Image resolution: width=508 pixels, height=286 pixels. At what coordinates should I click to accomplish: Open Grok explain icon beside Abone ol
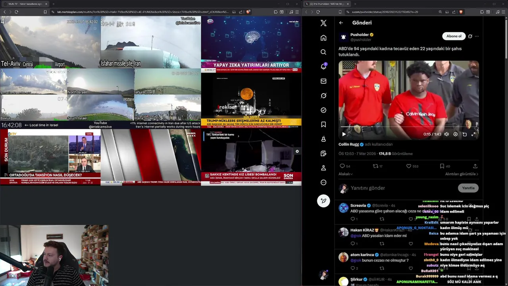point(470,36)
